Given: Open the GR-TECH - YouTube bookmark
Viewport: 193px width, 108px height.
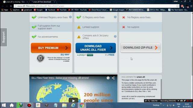Looking at the screenshot, I should pos(78,10).
